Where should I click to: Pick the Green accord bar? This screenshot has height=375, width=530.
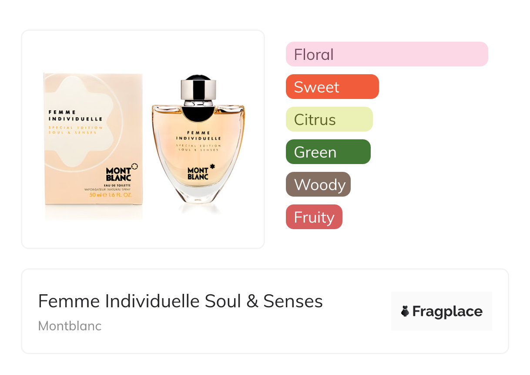pyautogui.click(x=328, y=152)
